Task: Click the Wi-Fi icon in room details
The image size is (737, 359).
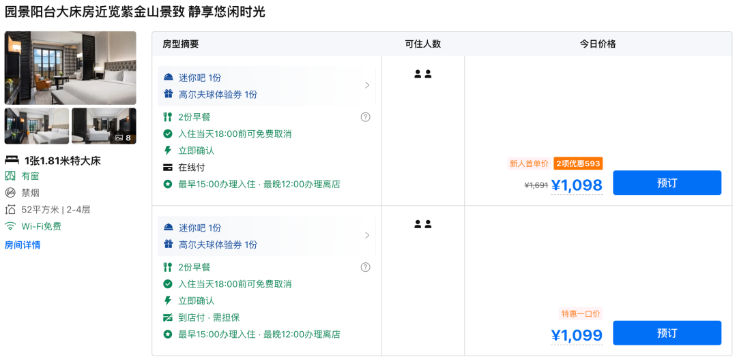Action: pyautogui.click(x=10, y=226)
